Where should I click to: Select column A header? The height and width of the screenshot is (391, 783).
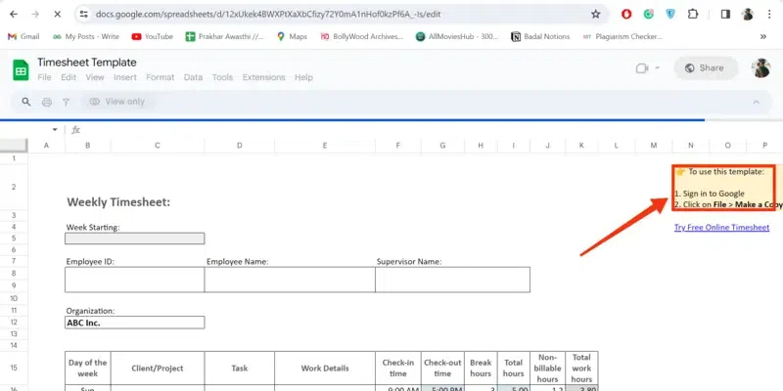coord(46,145)
